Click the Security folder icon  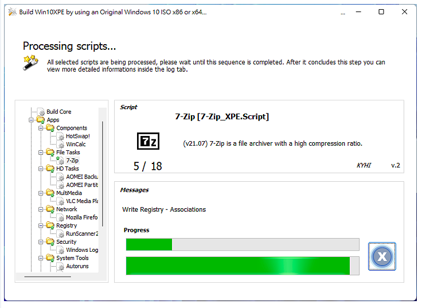point(50,241)
